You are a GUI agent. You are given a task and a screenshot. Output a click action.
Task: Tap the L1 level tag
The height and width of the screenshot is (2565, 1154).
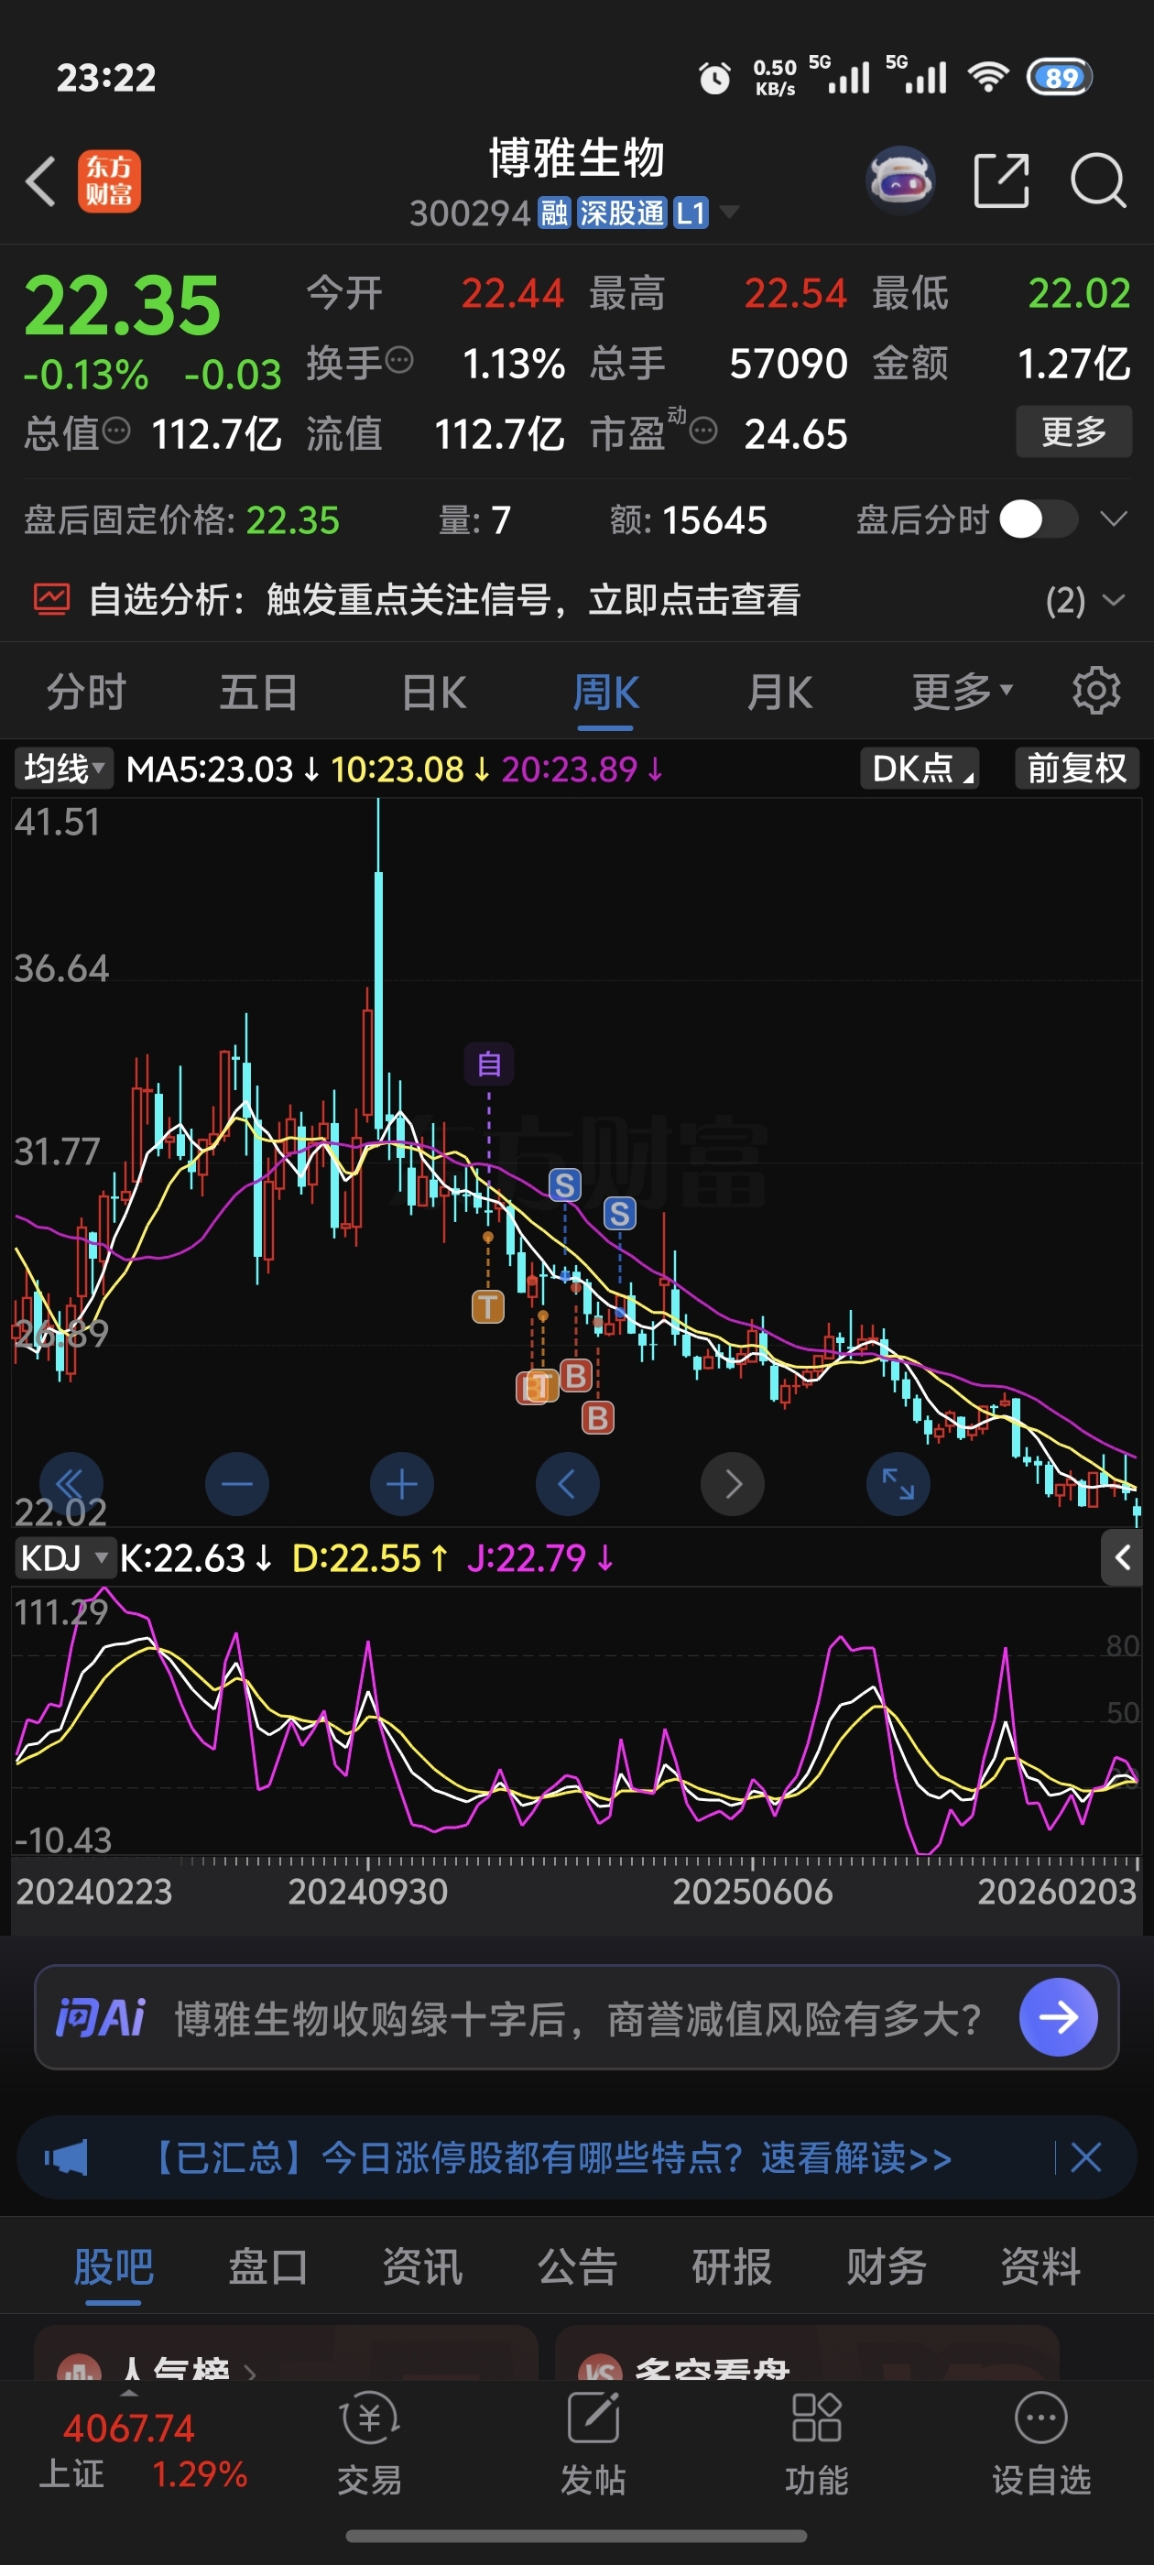[690, 213]
